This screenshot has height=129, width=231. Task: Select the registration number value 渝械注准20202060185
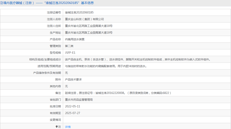point(79,12)
